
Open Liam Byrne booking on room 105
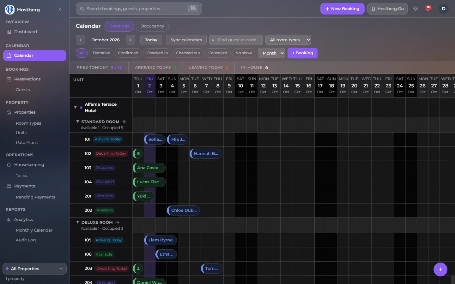tap(161, 240)
